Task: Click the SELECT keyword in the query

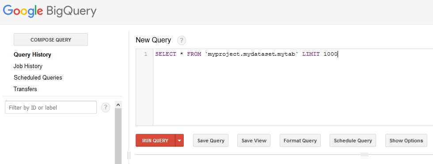Action: coord(166,54)
